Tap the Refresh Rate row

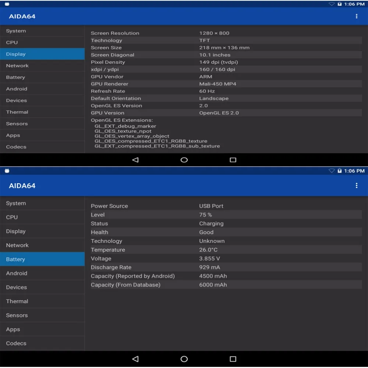(226, 91)
